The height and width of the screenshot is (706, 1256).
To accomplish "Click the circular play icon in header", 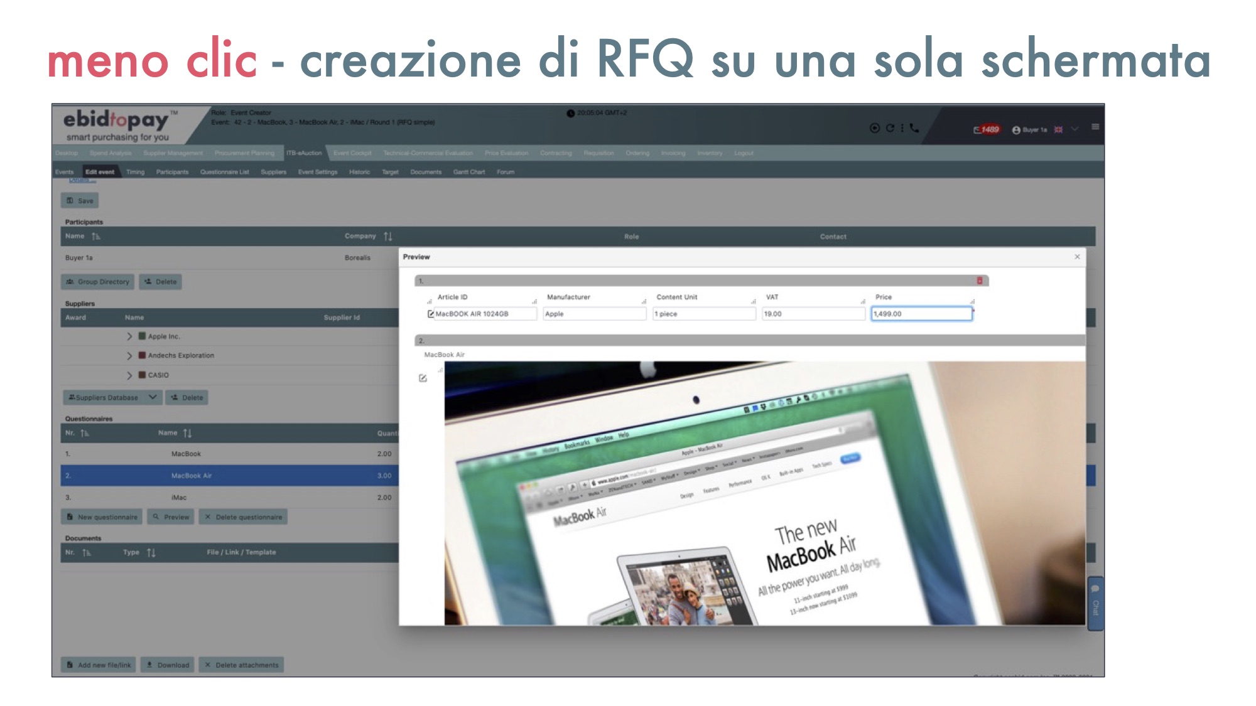I will click(874, 128).
